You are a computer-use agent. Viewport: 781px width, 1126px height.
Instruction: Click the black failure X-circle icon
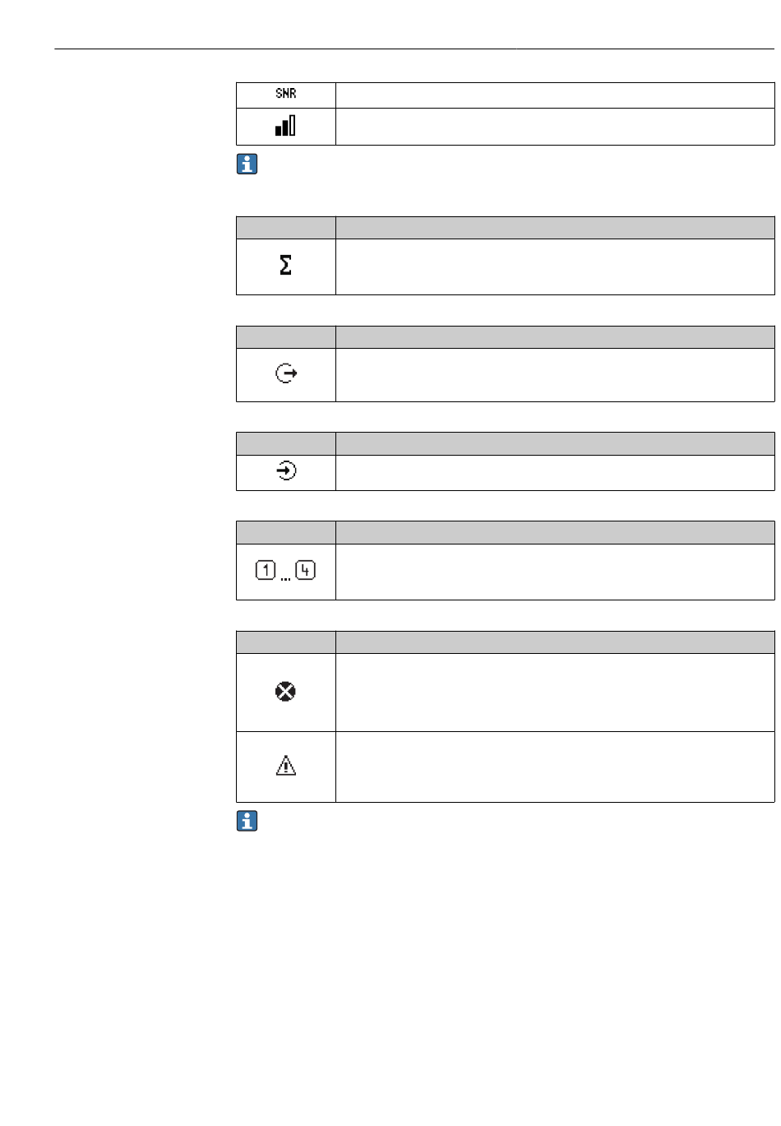[285, 692]
